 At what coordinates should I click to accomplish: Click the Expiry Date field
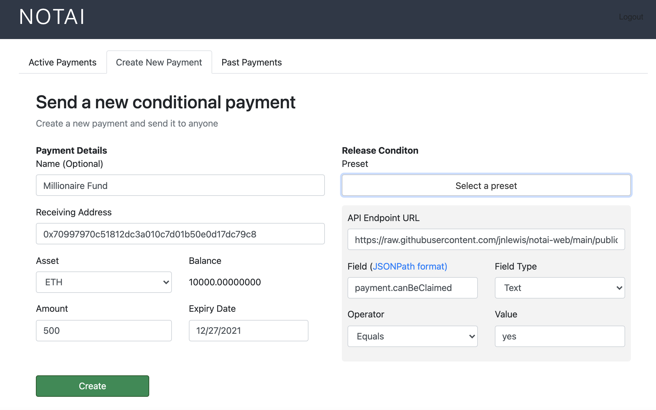248,331
